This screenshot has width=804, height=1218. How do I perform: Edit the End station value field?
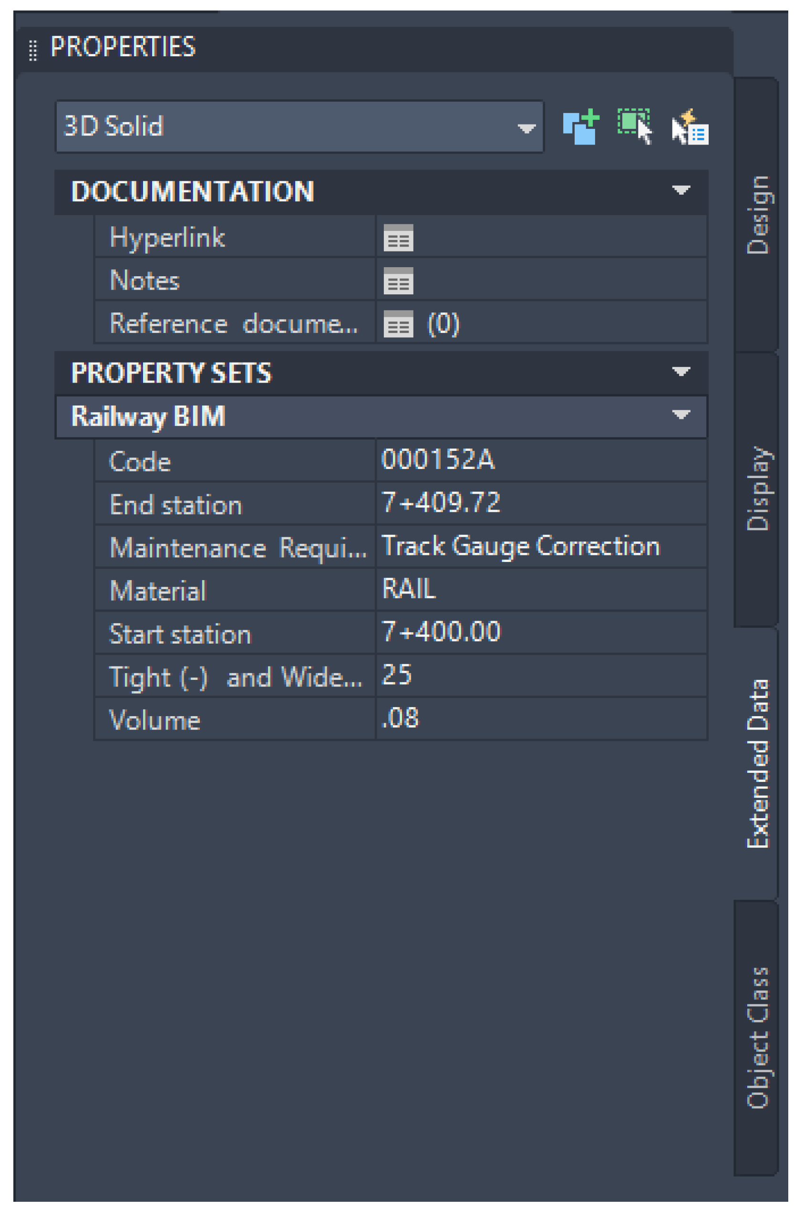point(541,503)
